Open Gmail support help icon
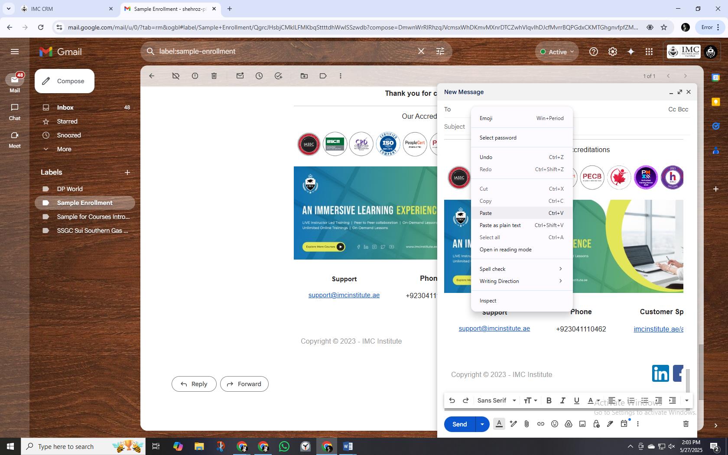Image resolution: width=728 pixels, height=455 pixels. [x=594, y=52]
